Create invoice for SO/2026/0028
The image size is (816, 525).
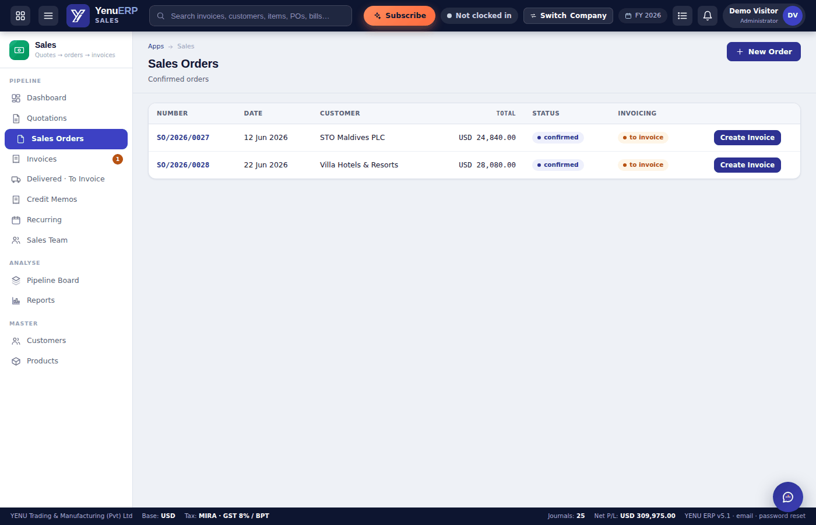click(747, 165)
